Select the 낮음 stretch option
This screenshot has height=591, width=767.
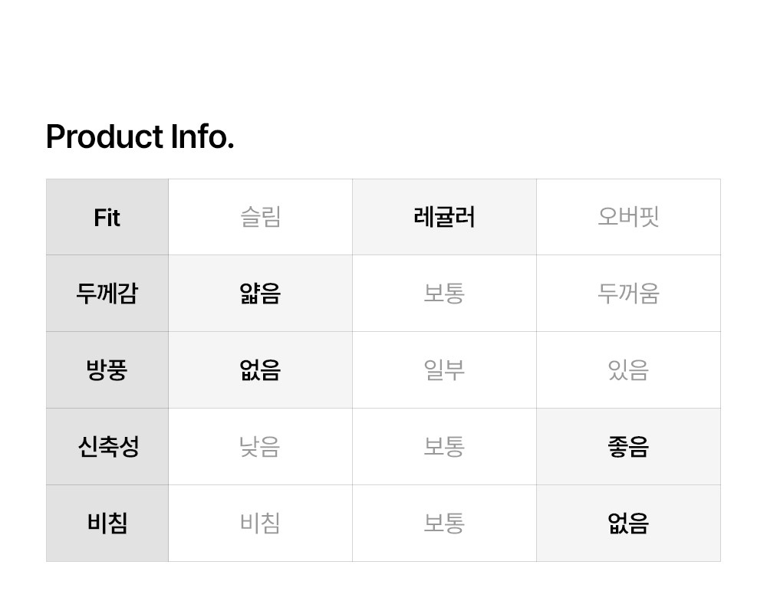260,447
